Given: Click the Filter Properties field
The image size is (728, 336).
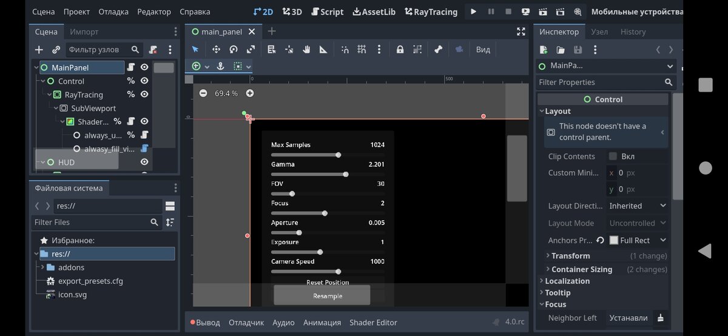Looking at the screenshot, I should [606, 82].
